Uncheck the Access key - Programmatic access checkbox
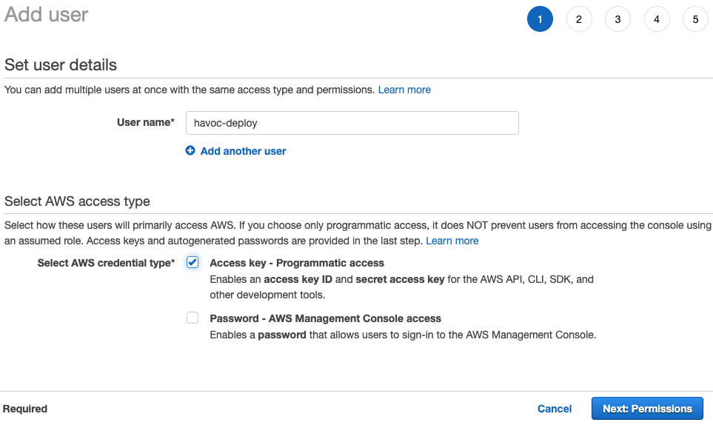This screenshot has height=425, width=713. tap(193, 263)
